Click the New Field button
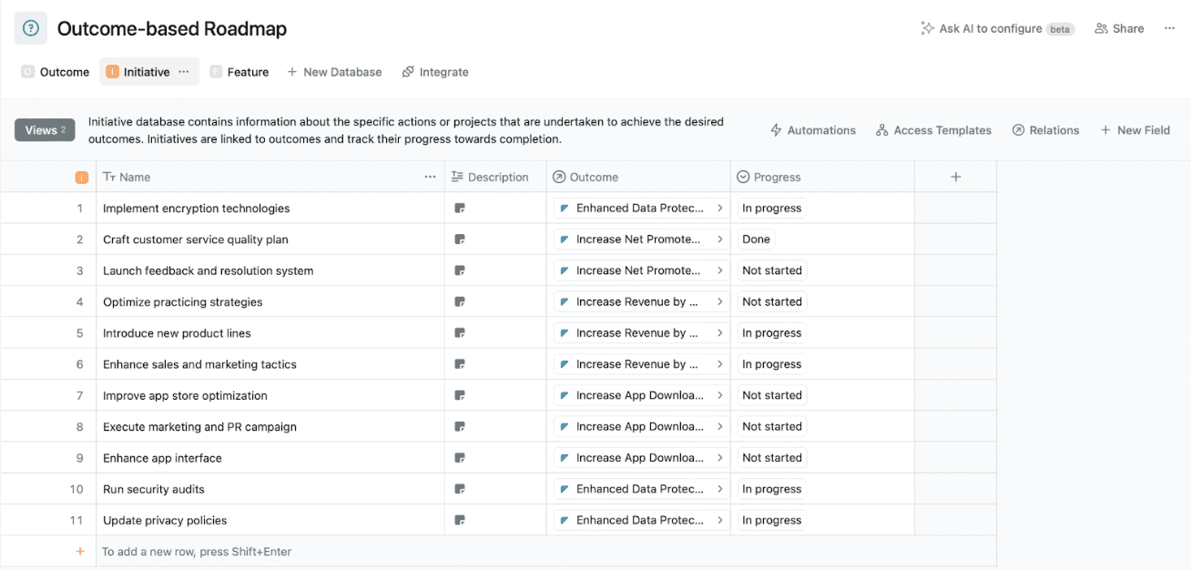The height and width of the screenshot is (570, 1191). click(1135, 130)
